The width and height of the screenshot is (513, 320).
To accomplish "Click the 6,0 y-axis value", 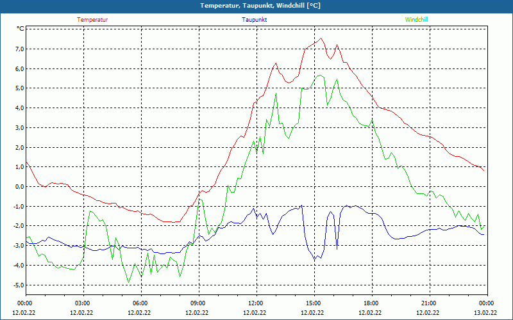I will [20, 68].
